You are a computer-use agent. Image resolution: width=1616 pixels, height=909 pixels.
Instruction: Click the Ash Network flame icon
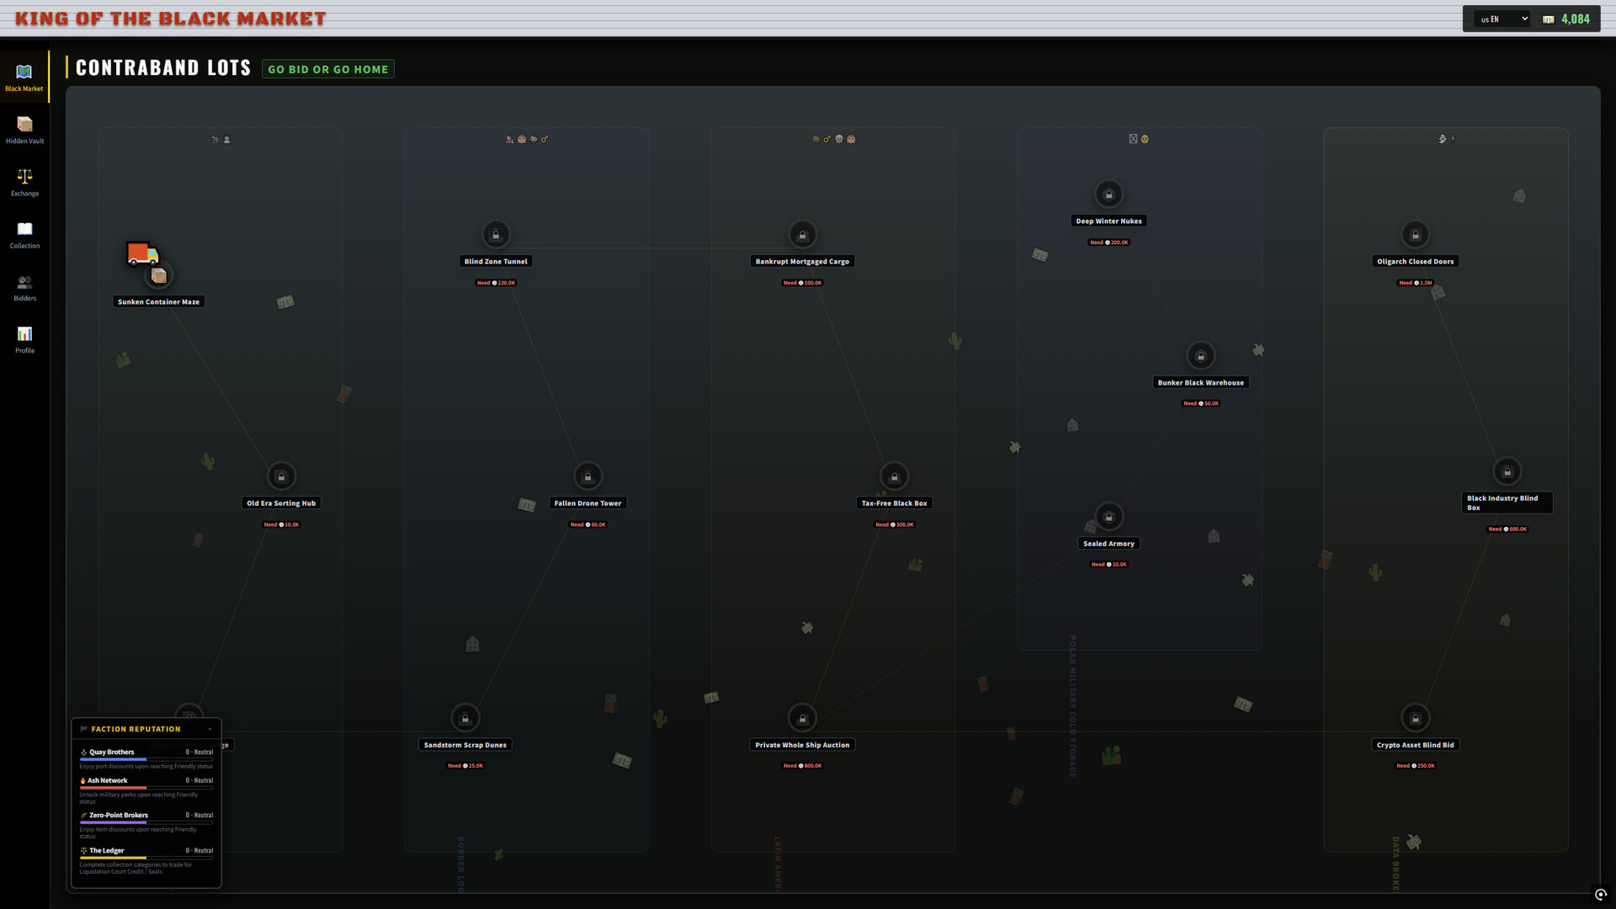(82, 780)
